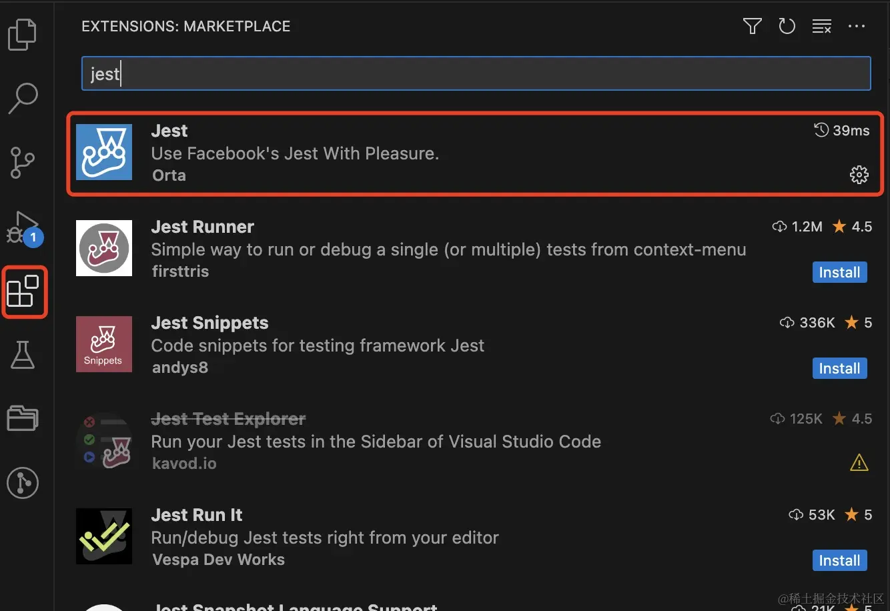Open the Search view in activity bar
This screenshot has width=890, height=611.
(x=23, y=98)
